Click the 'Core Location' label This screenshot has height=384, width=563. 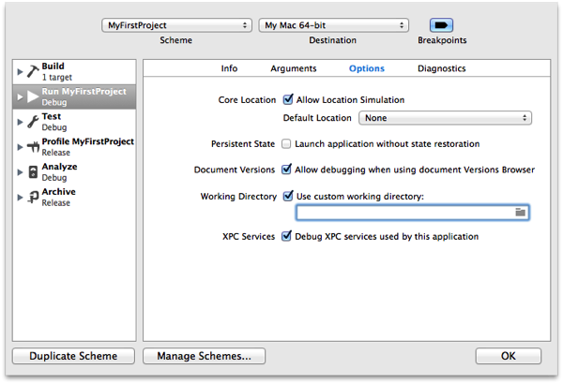[247, 99]
